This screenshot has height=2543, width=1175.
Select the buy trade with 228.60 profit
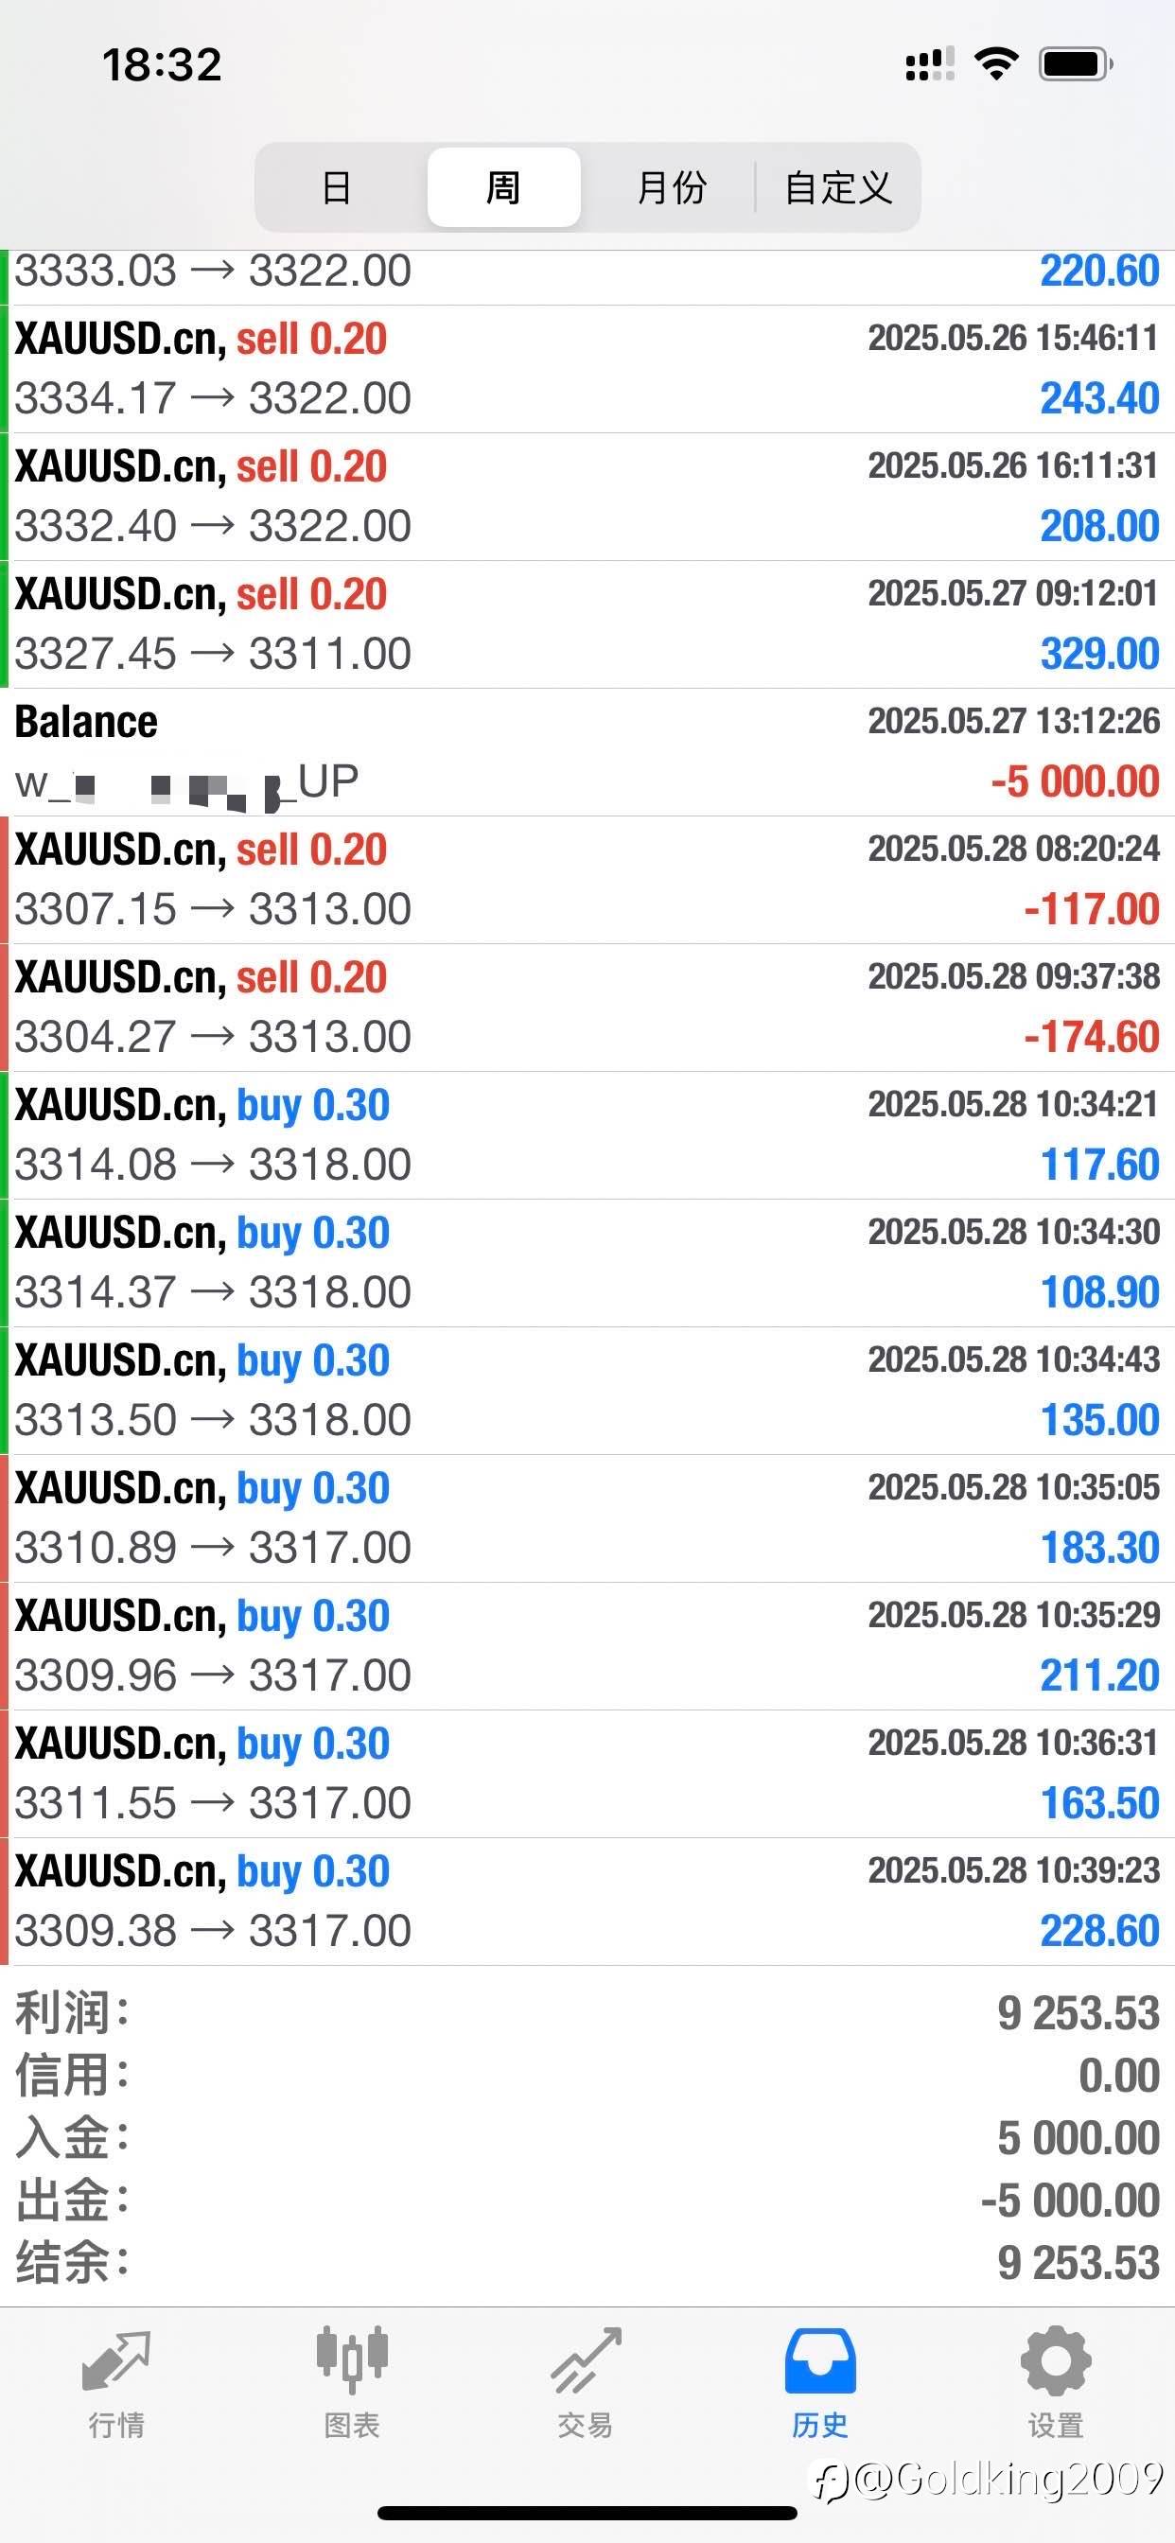pyautogui.click(x=587, y=1902)
